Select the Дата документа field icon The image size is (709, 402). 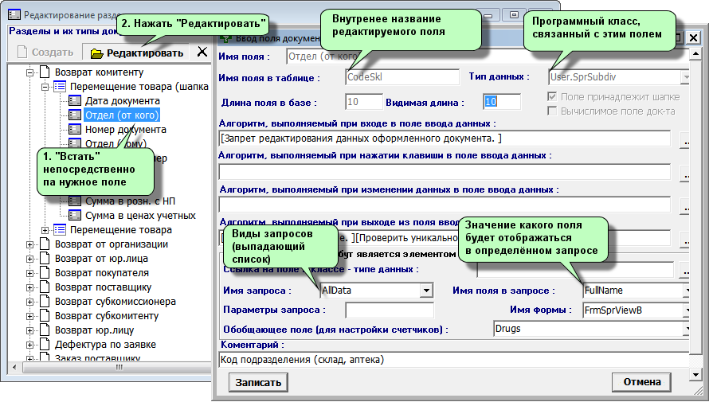click(75, 101)
